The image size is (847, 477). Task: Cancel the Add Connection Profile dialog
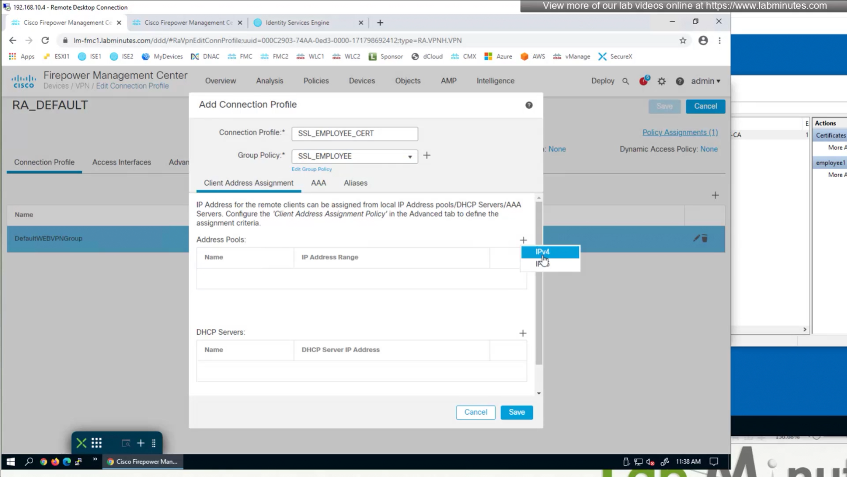[476, 412]
